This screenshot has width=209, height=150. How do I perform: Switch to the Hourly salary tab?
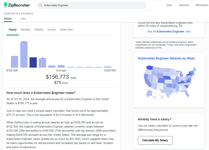point(51,29)
